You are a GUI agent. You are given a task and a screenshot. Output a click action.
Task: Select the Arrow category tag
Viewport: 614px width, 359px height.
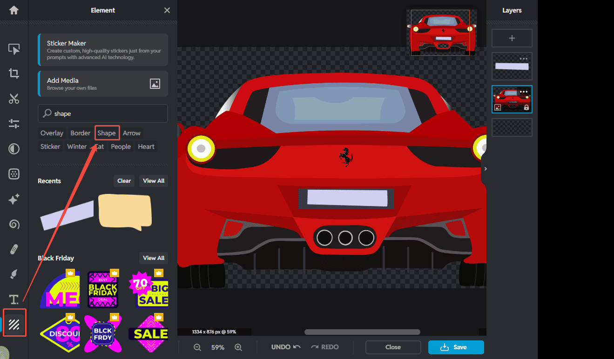pos(132,133)
